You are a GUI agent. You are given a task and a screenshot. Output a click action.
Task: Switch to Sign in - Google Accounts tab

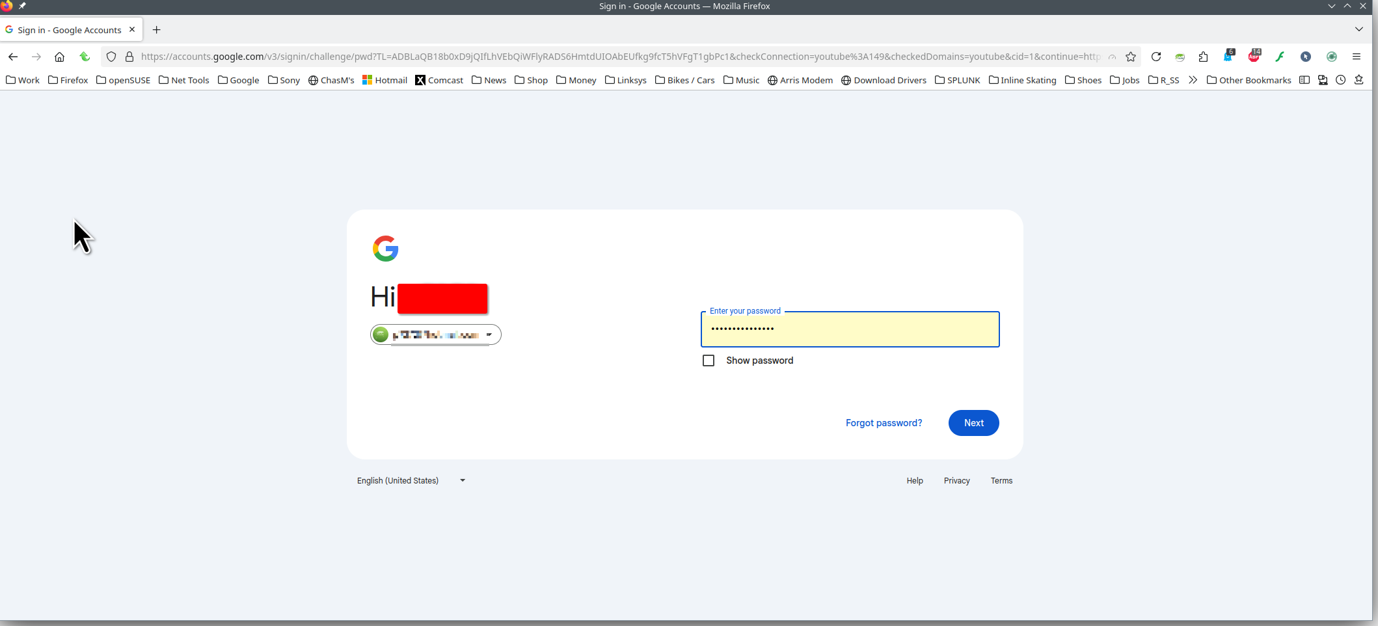[x=71, y=30]
